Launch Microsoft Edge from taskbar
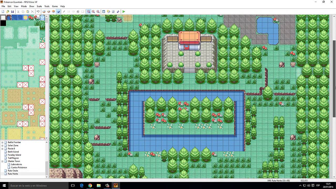 pos(82,186)
